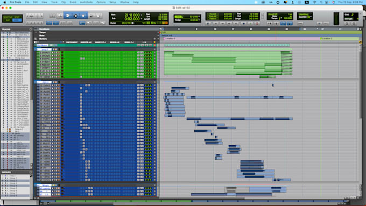The height and width of the screenshot is (206, 366).
Task: Toggle Pre-roll in transport
Action: pos(213,14)
